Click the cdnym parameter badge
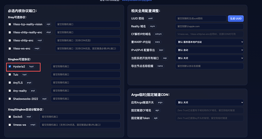This screenshot has width=262, height=139. click(x=158, y=34)
